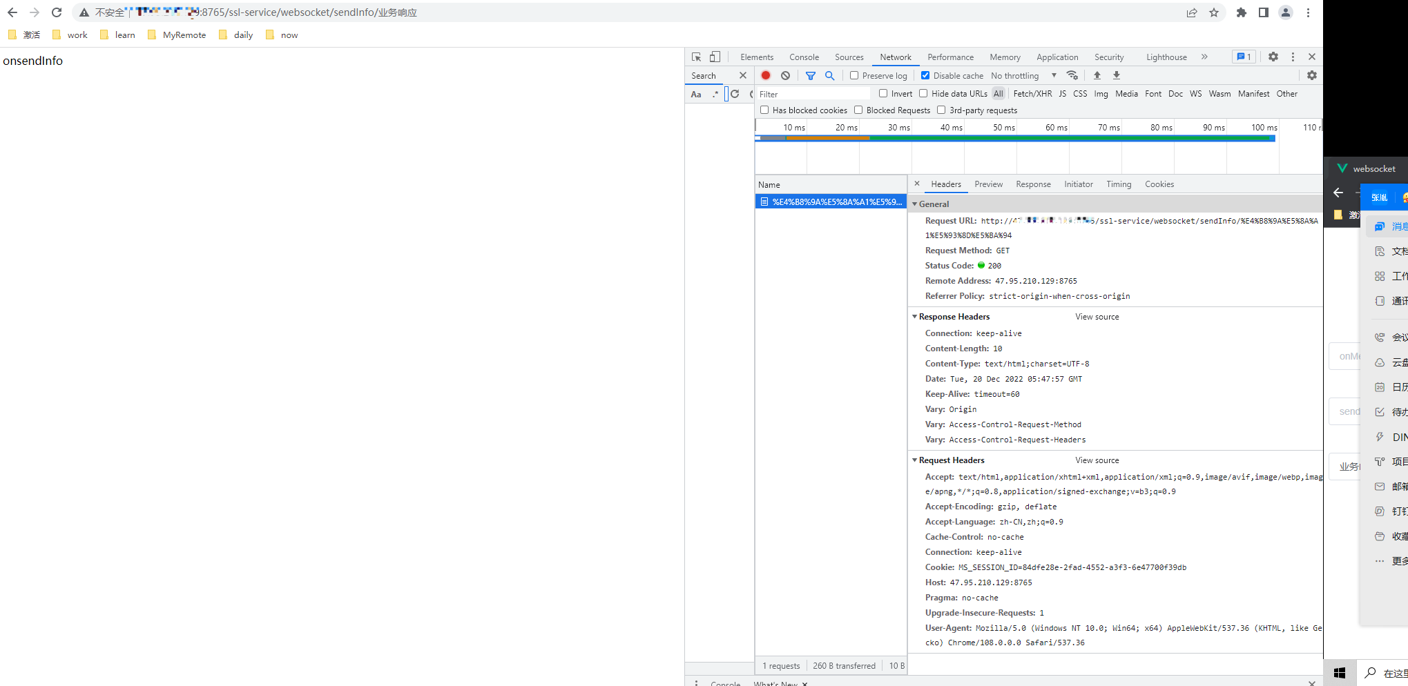The image size is (1408, 686).
Task: Open the Response tab
Action: [1033, 184]
